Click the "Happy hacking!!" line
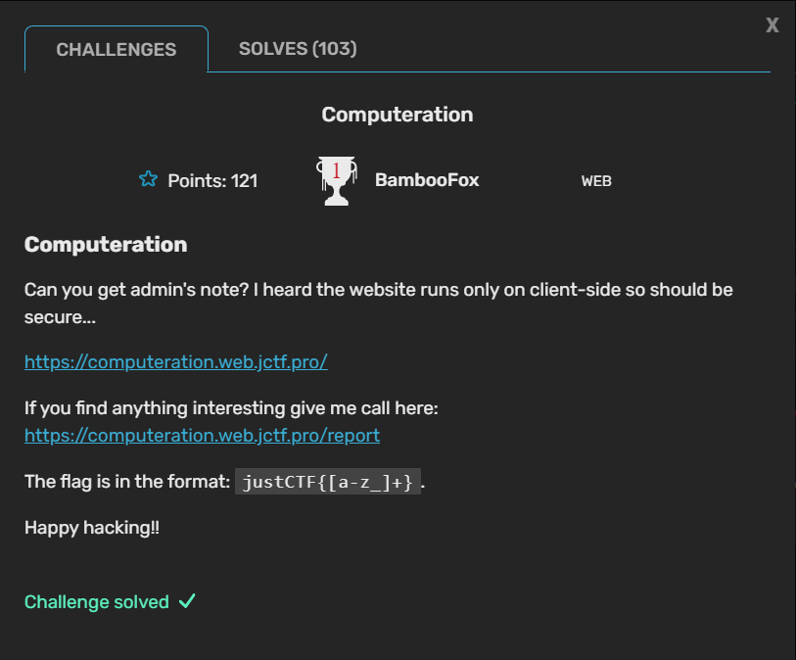The height and width of the screenshot is (660, 796). click(x=92, y=528)
